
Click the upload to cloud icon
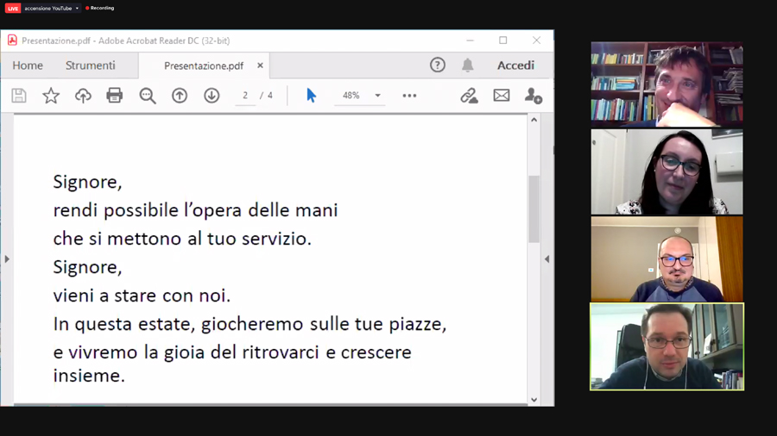coord(83,96)
